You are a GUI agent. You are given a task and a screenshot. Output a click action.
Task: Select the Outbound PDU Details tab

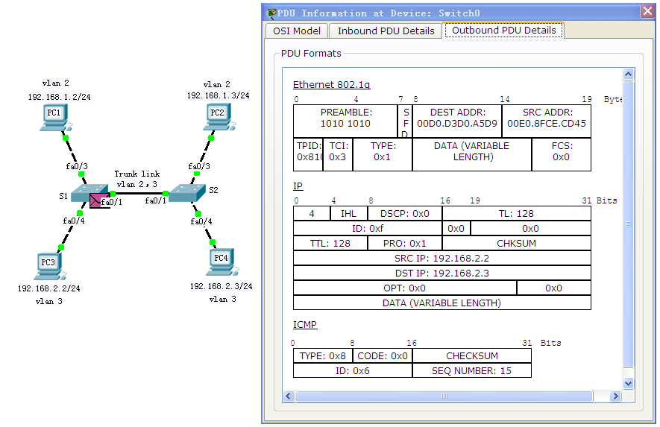coord(503,31)
